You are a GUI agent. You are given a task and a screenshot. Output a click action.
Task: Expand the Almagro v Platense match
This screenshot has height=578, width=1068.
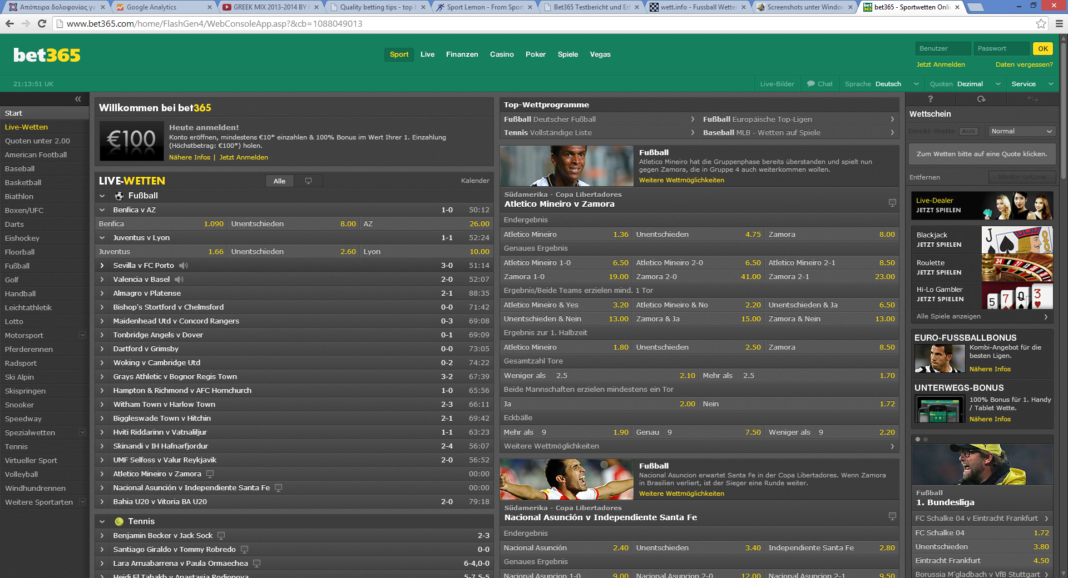102,293
